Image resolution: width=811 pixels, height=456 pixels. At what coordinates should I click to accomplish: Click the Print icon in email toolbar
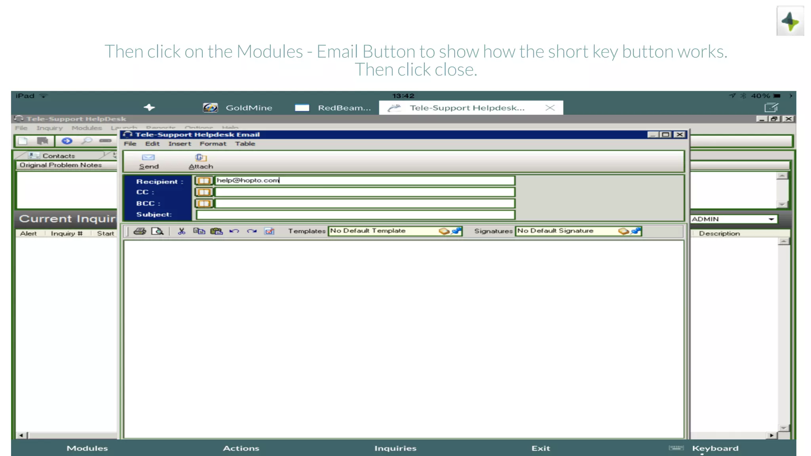coord(139,231)
